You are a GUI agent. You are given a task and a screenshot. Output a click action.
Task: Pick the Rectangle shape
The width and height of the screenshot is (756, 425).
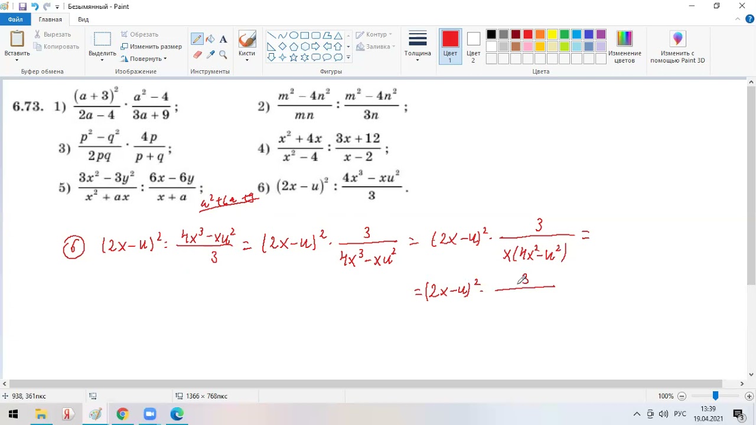coord(305,35)
